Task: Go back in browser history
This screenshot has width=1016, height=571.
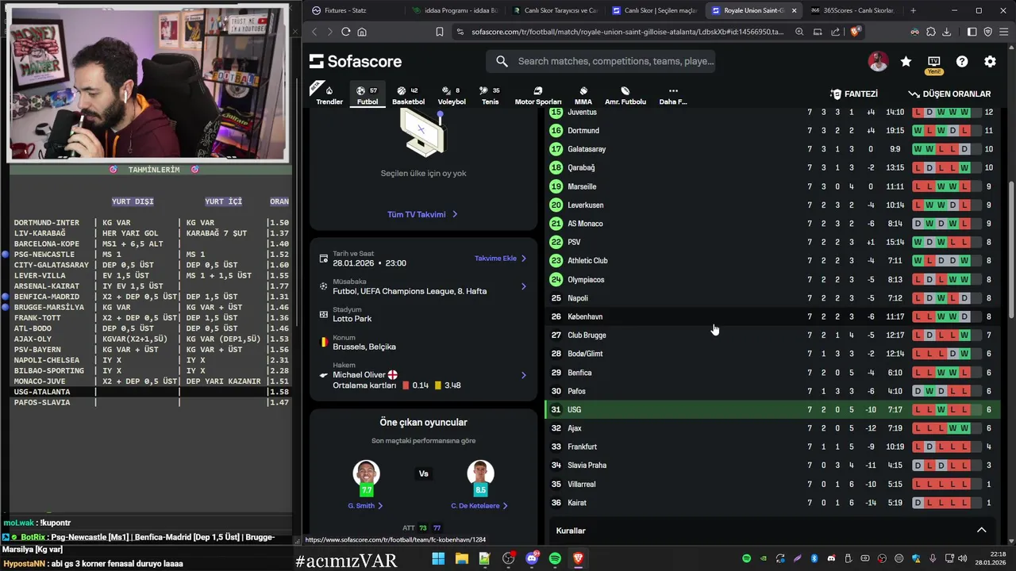Action: click(314, 32)
